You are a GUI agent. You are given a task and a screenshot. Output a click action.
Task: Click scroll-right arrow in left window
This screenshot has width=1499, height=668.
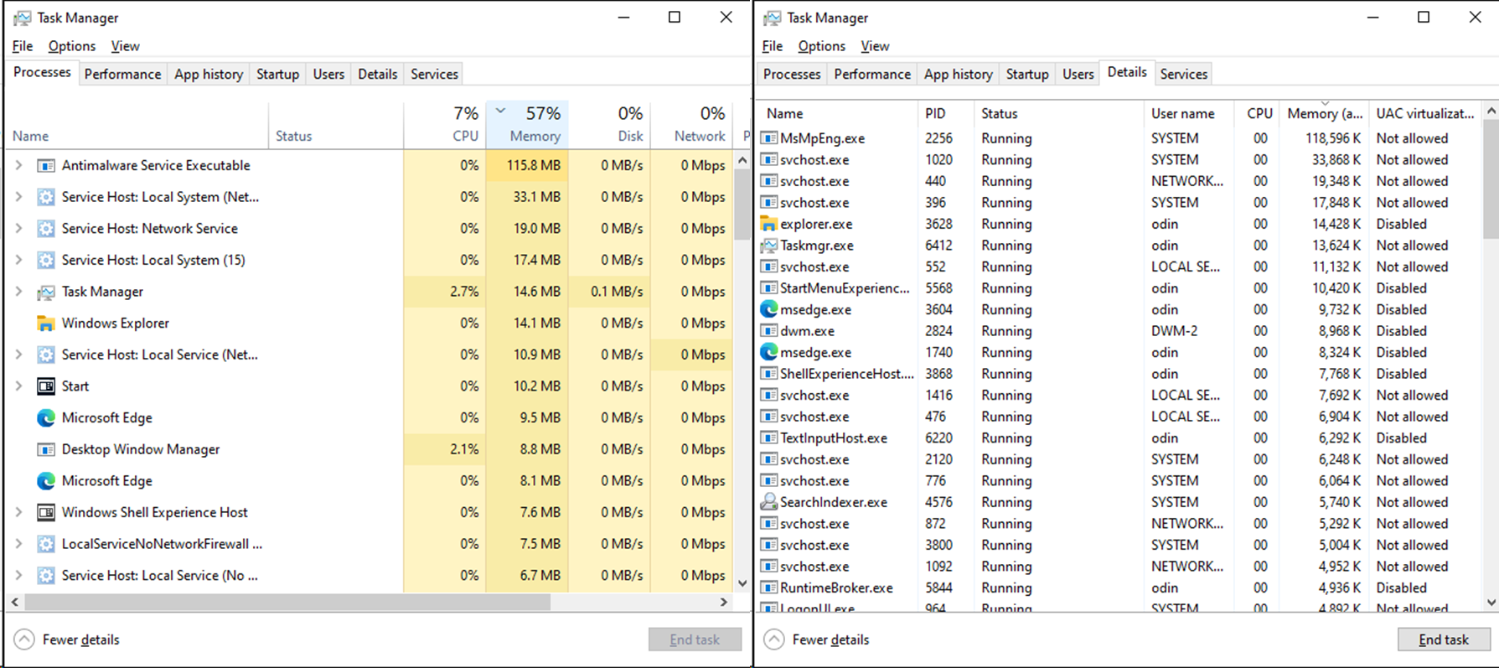coord(724,602)
